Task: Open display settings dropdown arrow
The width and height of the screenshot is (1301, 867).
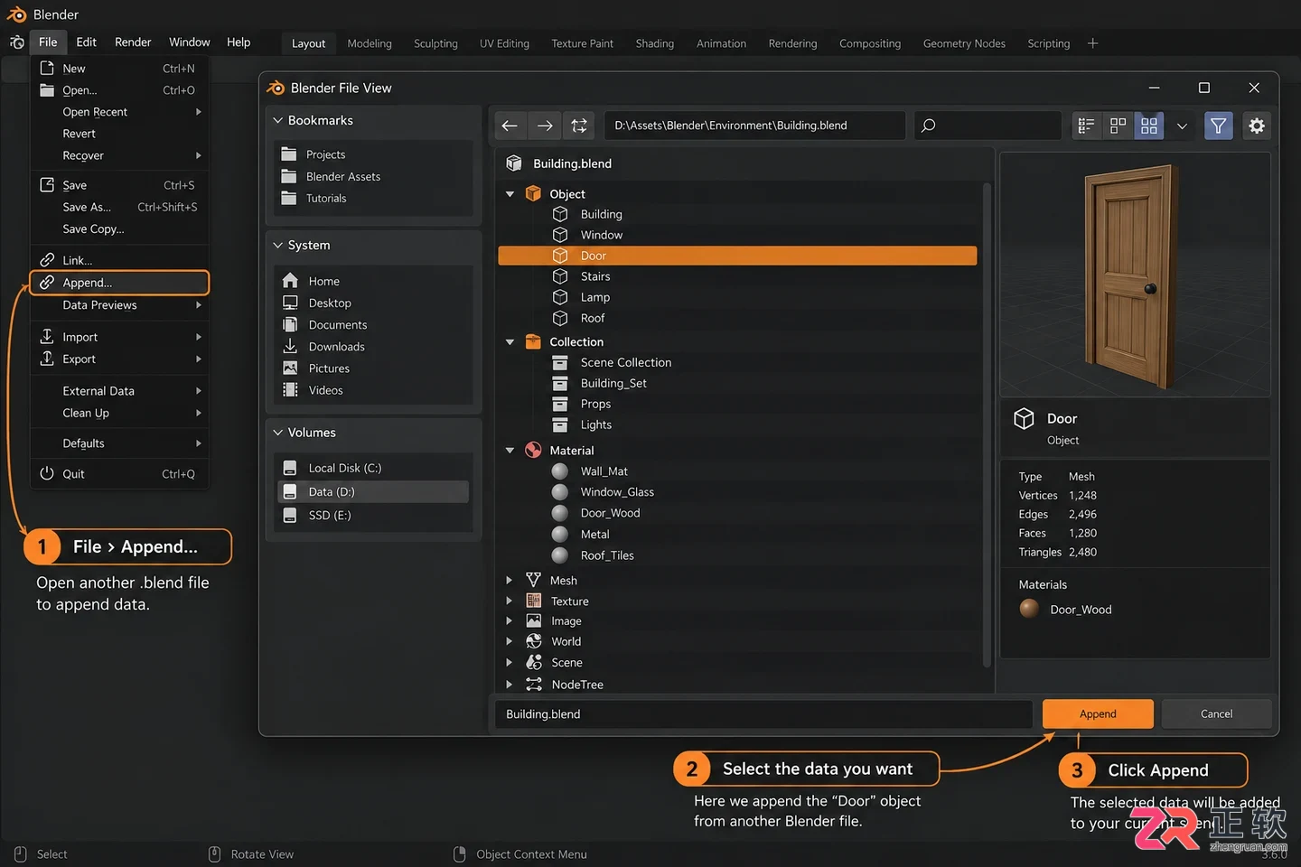Action: tap(1182, 126)
